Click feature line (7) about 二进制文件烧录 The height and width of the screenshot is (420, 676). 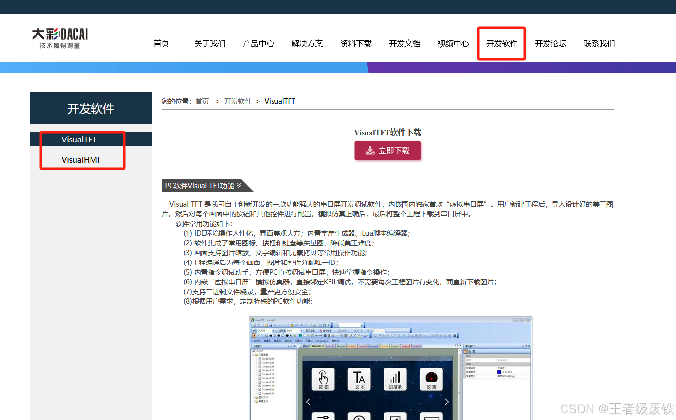click(247, 292)
